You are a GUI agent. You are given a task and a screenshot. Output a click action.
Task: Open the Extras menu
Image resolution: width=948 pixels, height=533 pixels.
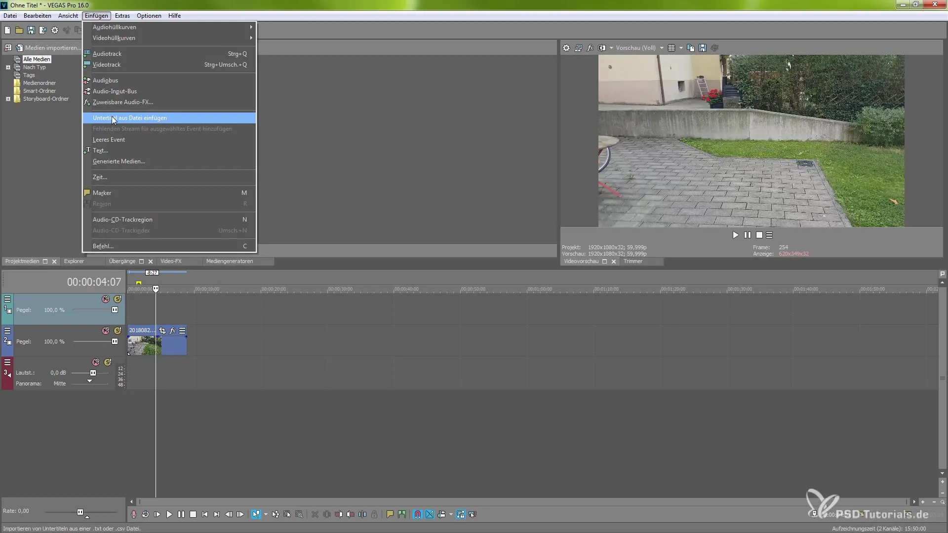click(122, 16)
